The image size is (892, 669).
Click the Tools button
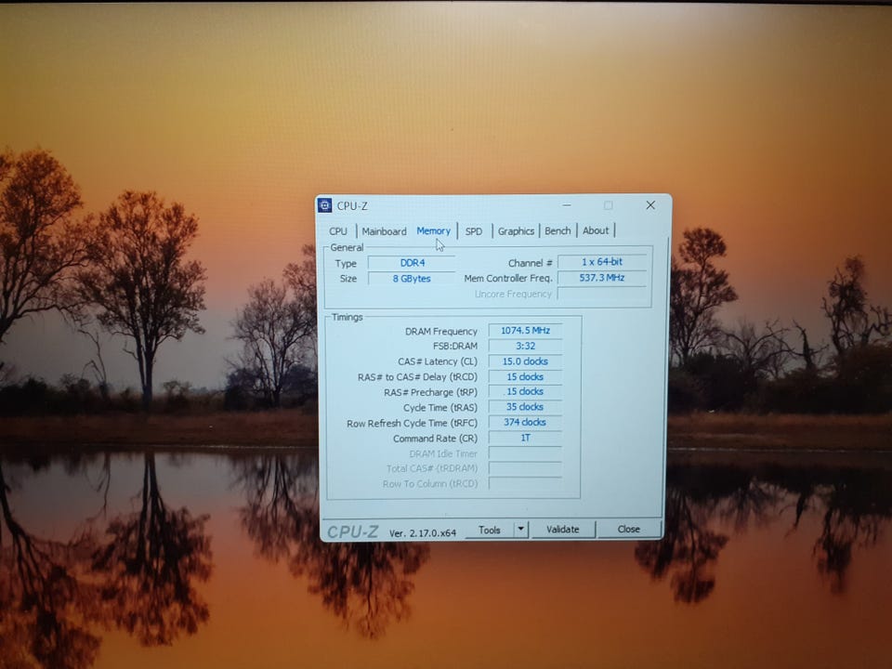pyautogui.click(x=490, y=530)
